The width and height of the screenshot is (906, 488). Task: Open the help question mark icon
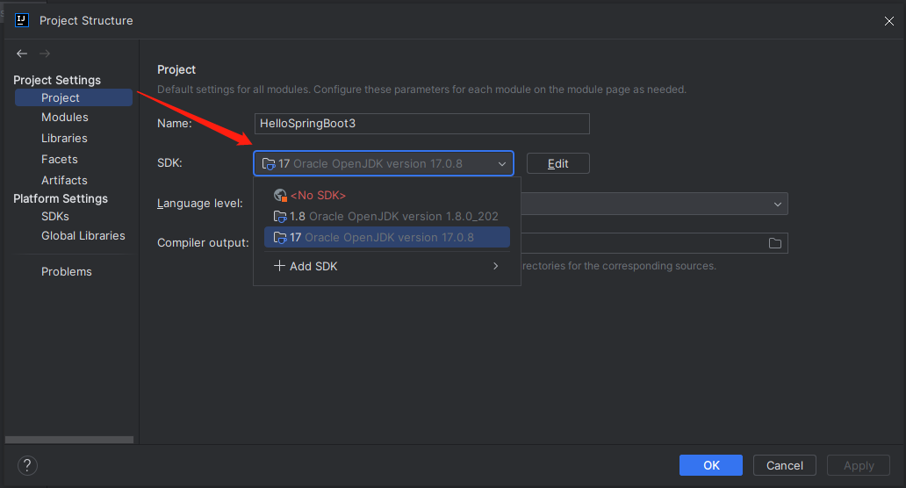[27, 465]
